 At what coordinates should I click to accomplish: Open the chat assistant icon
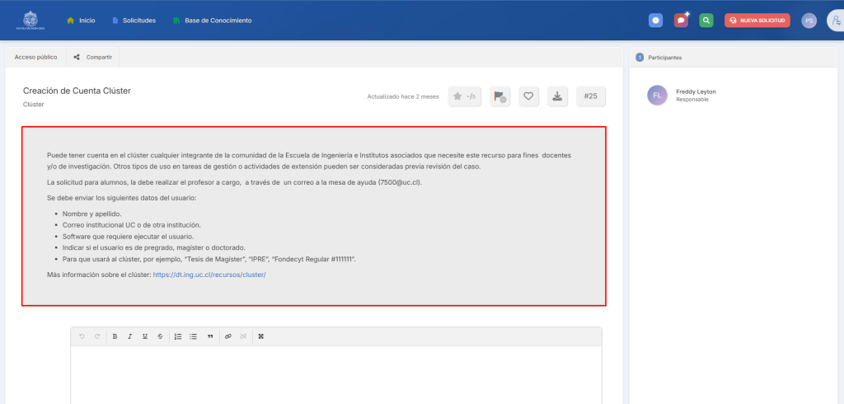[x=681, y=21]
